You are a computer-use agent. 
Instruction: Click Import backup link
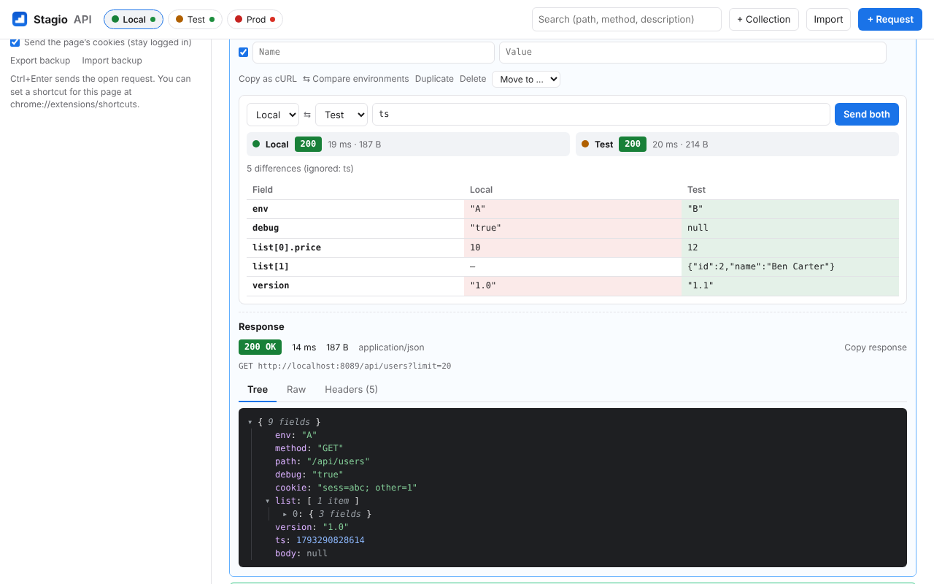112,61
